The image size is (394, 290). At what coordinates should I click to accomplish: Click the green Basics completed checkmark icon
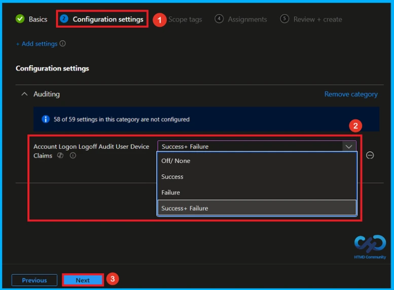coord(20,19)
